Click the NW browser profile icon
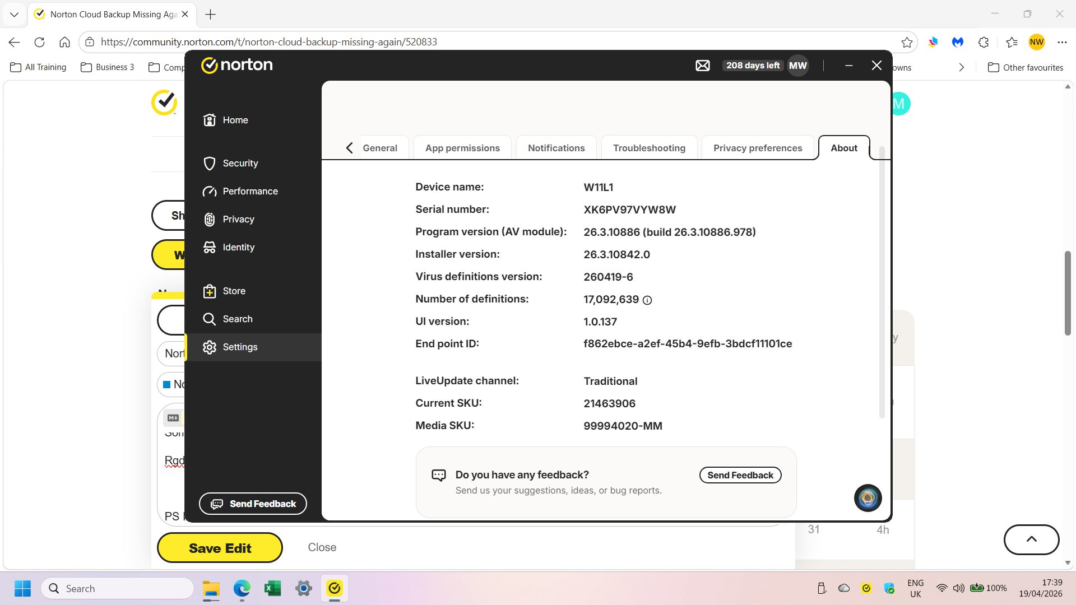Image resolution: width=1076 pixels, height=605 pixels. click(1037, 42)
